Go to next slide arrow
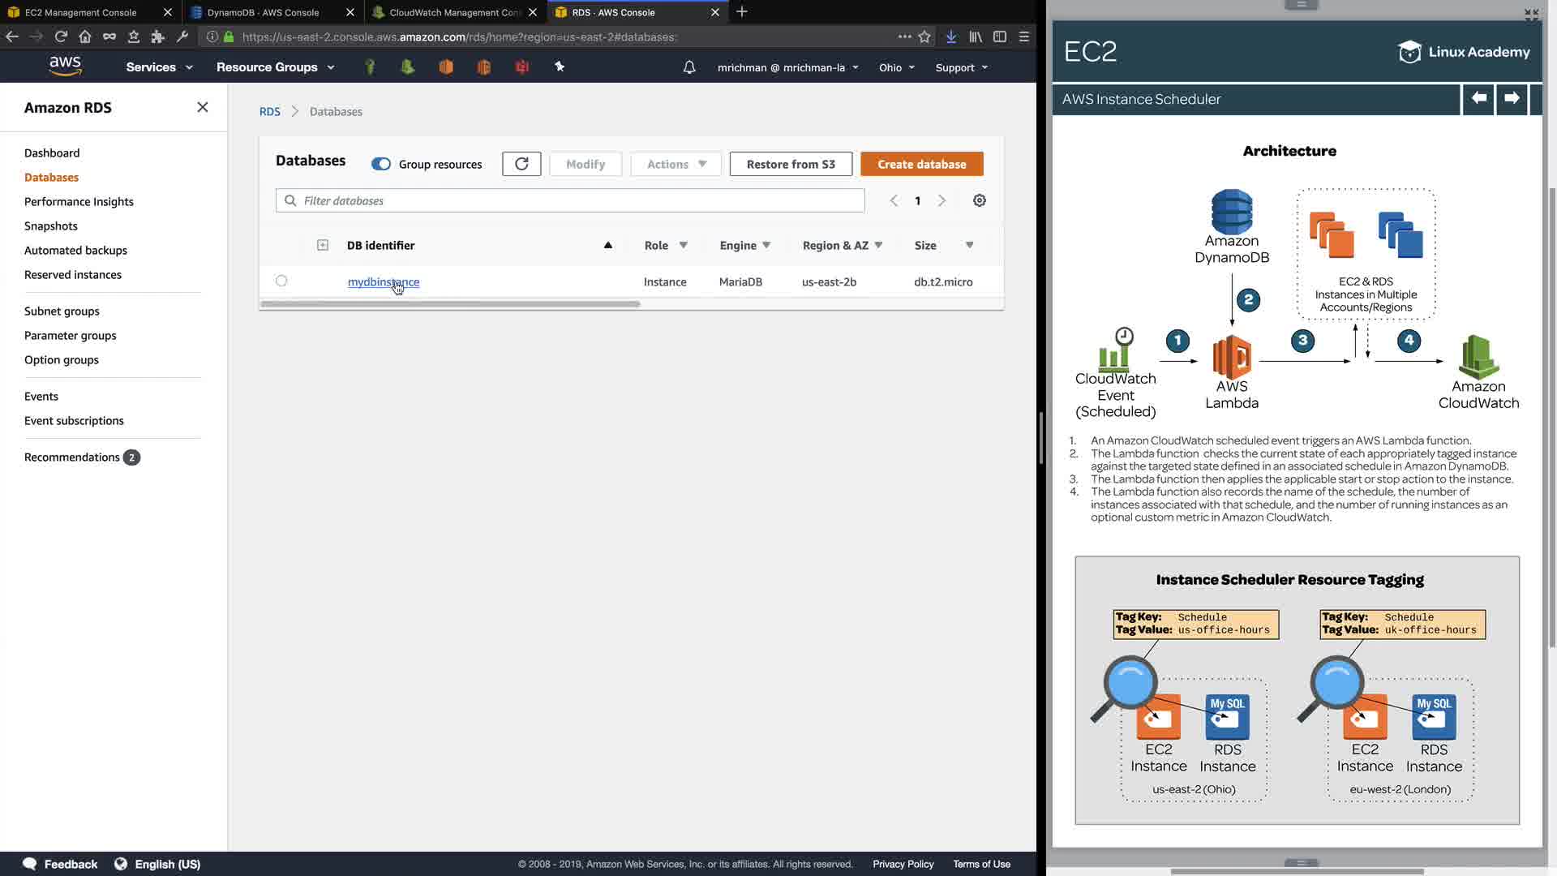The width and height of the screenshot is (1557, 876). pyautogui.click(x=1512, y=98)
